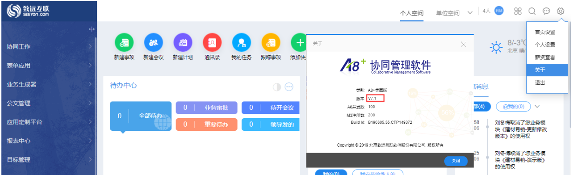Switch to the 单位空间 tab
The image size is (571, 175).
(x=448, y=13)
